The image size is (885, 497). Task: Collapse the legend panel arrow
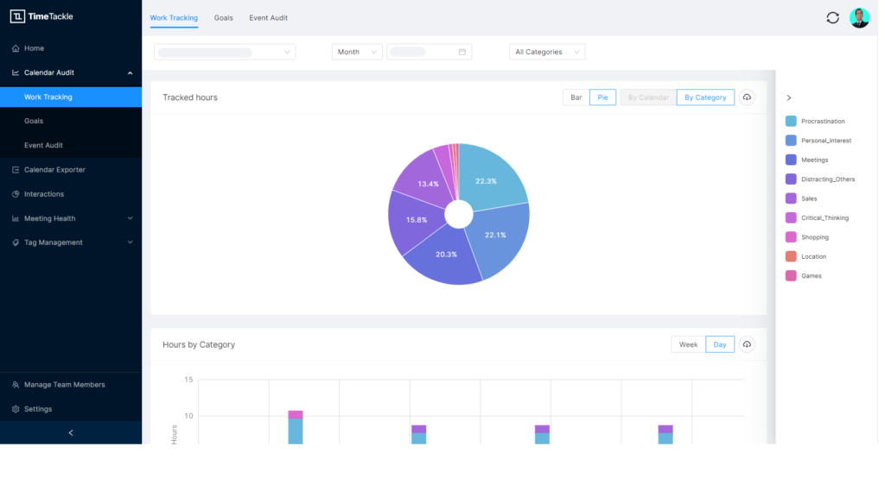[789, 98]
